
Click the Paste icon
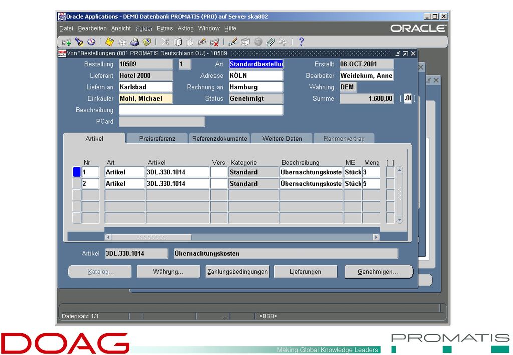pyautogui.click(x=190, y=42)
